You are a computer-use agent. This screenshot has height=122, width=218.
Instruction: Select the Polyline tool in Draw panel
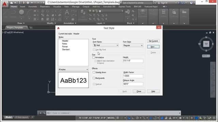13,14
